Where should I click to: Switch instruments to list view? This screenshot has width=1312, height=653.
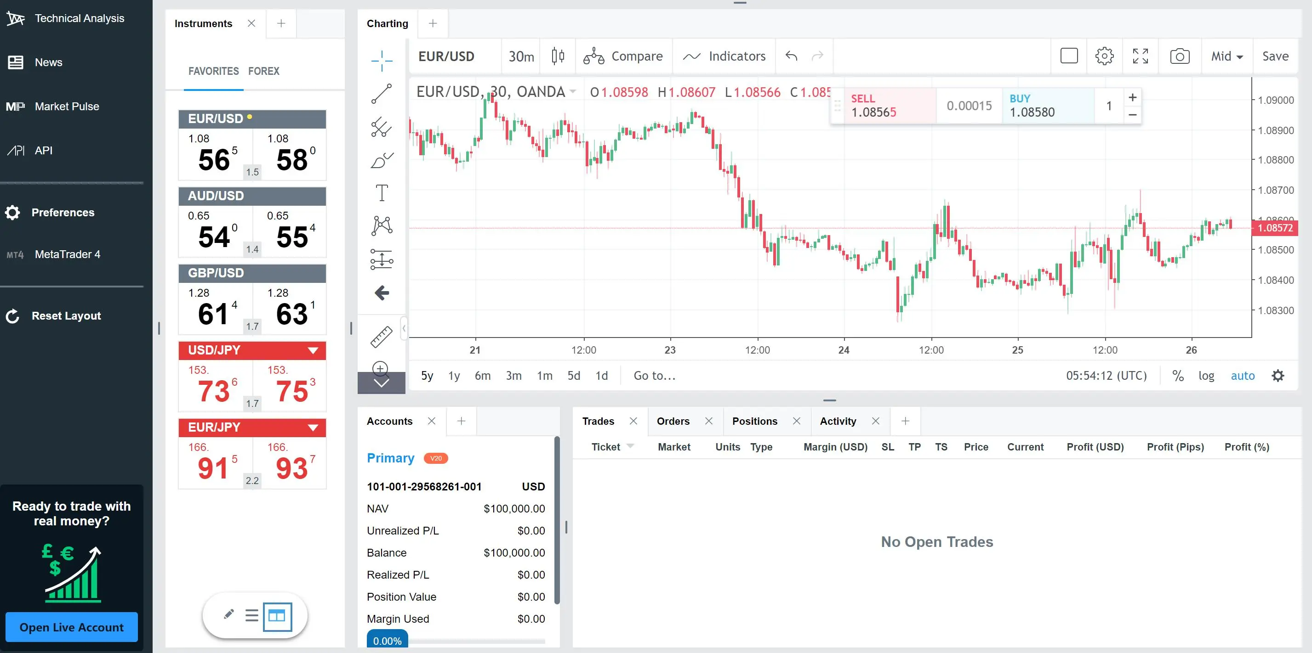pyautogui.click(x=251, y=615)
